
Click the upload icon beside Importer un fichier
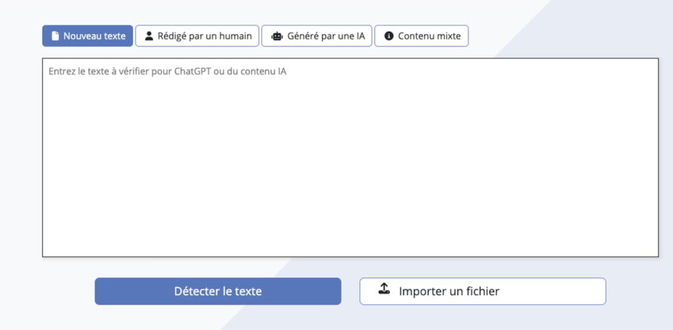(x=384, y=289)
